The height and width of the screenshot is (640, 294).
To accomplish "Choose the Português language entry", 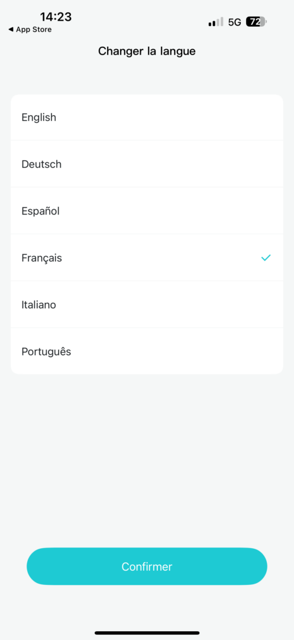I will click(x=147, y=351).
